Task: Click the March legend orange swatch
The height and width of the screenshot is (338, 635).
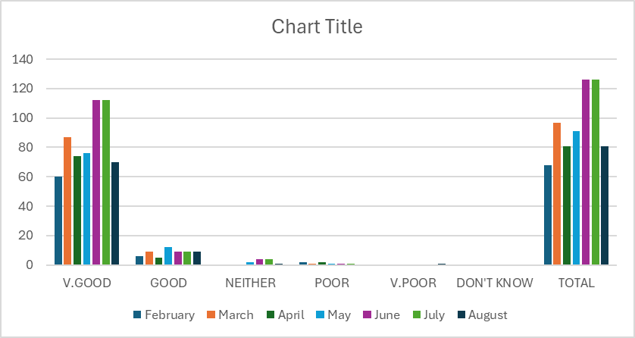Action: click(211, 315)
